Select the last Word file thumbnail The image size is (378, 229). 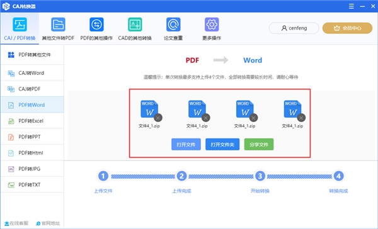pyautogui.click(x=292, y=109)
